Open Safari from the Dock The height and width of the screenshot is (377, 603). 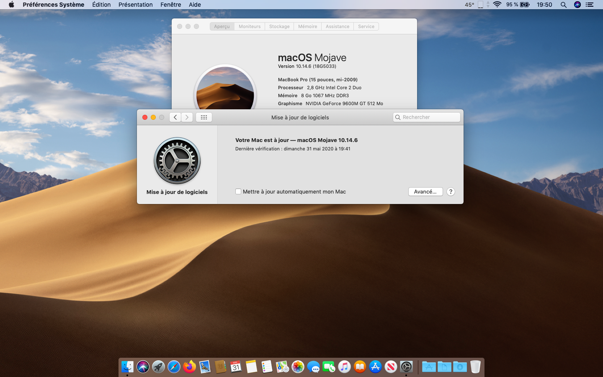pos(174,367)
